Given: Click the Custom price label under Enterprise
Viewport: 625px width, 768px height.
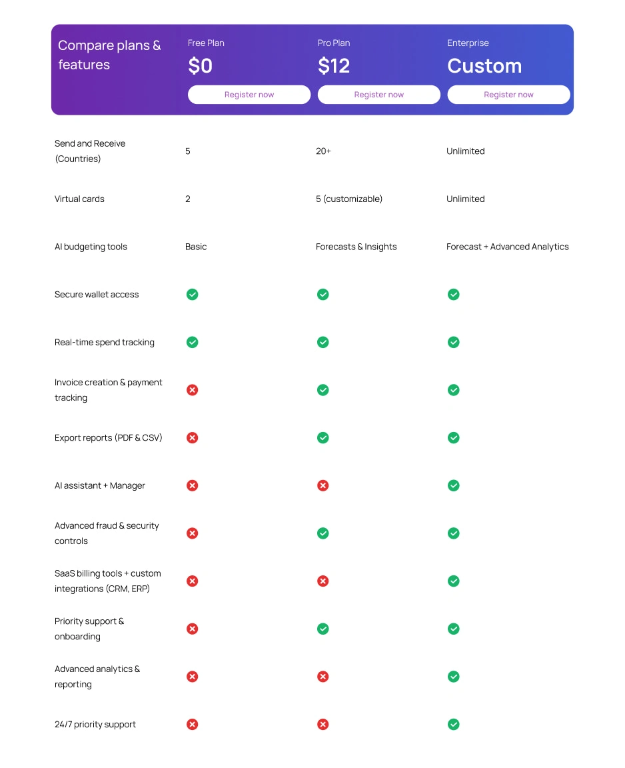Looking at the screenshot, I should pyautogui.click(x=484, y=65).
